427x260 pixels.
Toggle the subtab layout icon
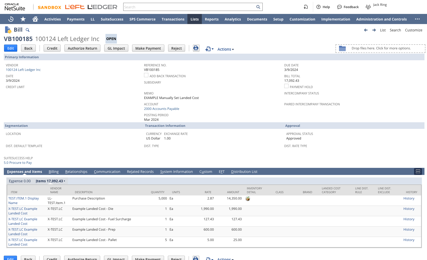[418, 171]
